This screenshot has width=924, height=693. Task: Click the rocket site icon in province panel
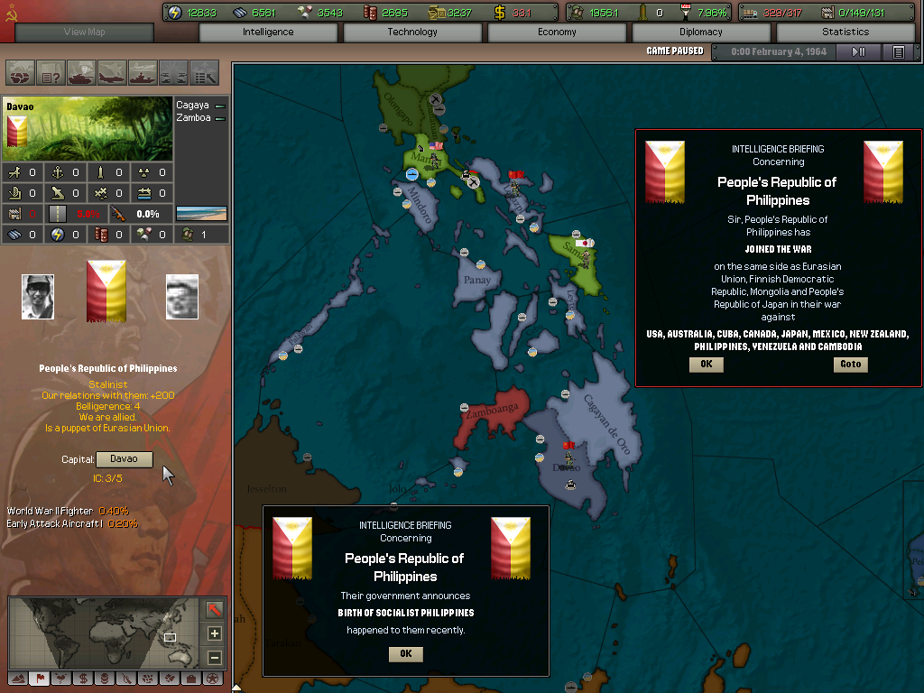(x=100, y=172)
